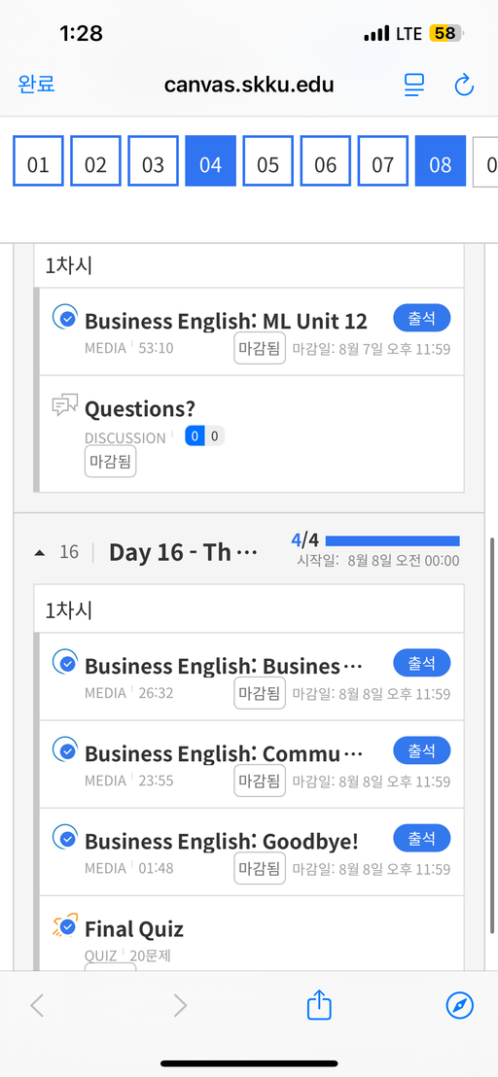
Task: Tap the reload page icon
Action: [x=464, y=86]
